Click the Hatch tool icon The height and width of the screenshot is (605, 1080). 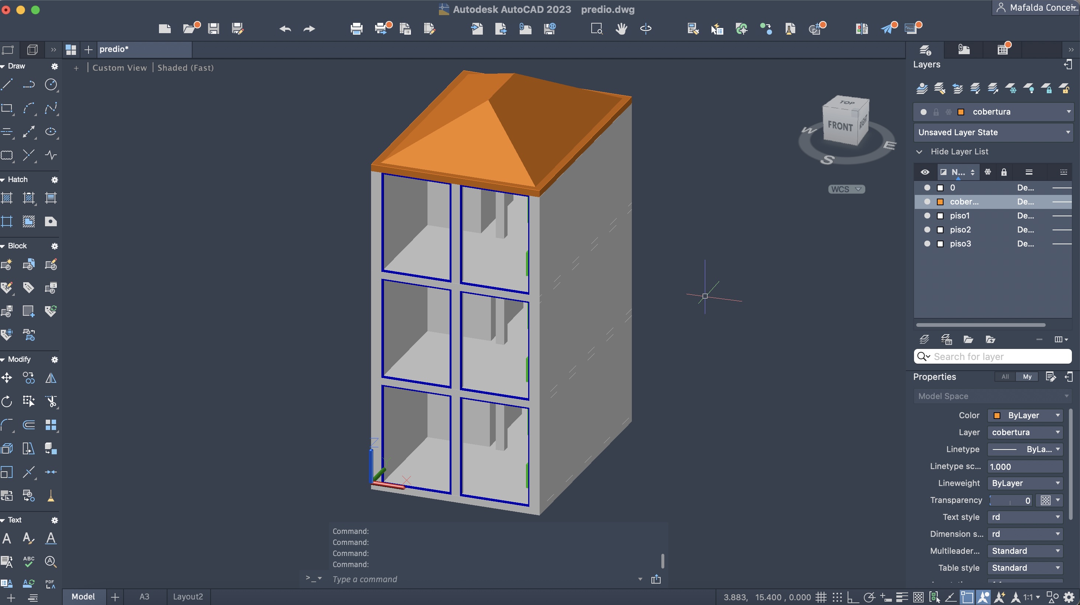[7, 198]
